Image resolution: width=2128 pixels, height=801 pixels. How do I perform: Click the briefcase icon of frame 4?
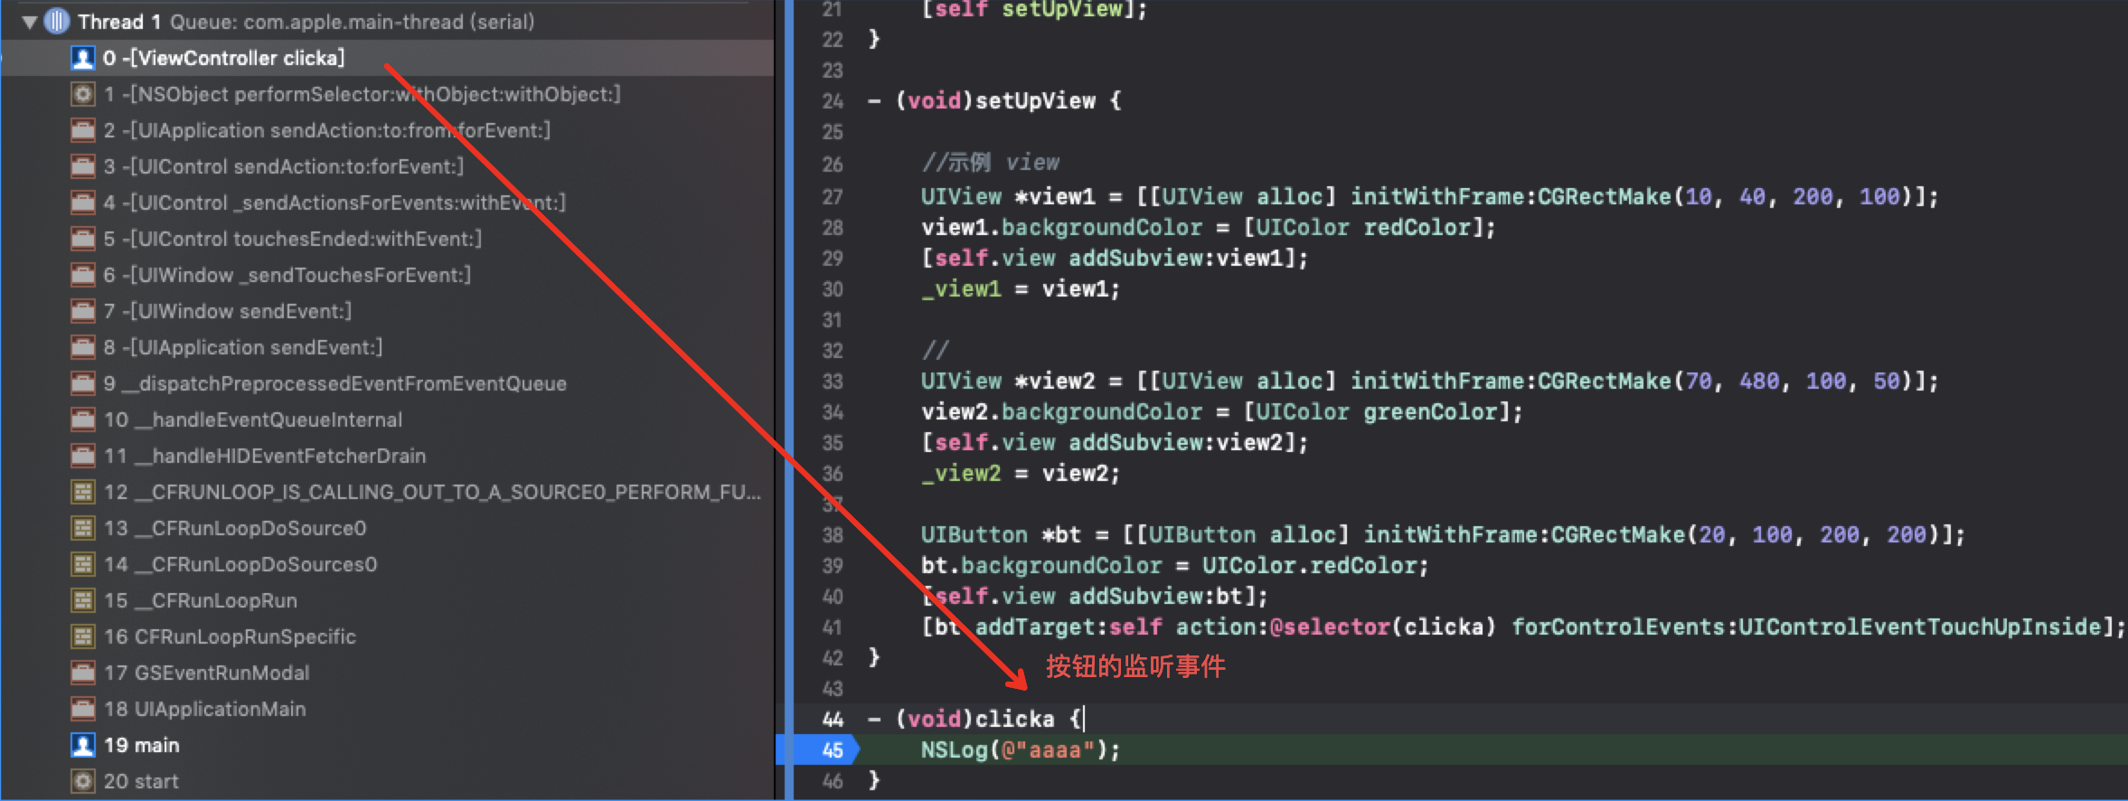pos(83,203)
